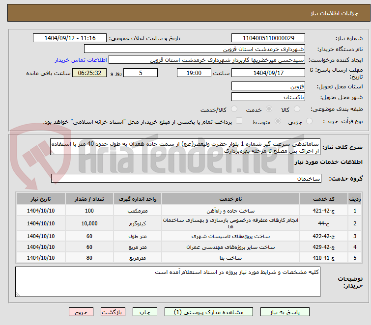The width and height of the screenshot is (371, 325).
Task: Click service name ساخت پروژه‌های تاسیسات شهری
Action: [230, 236]
